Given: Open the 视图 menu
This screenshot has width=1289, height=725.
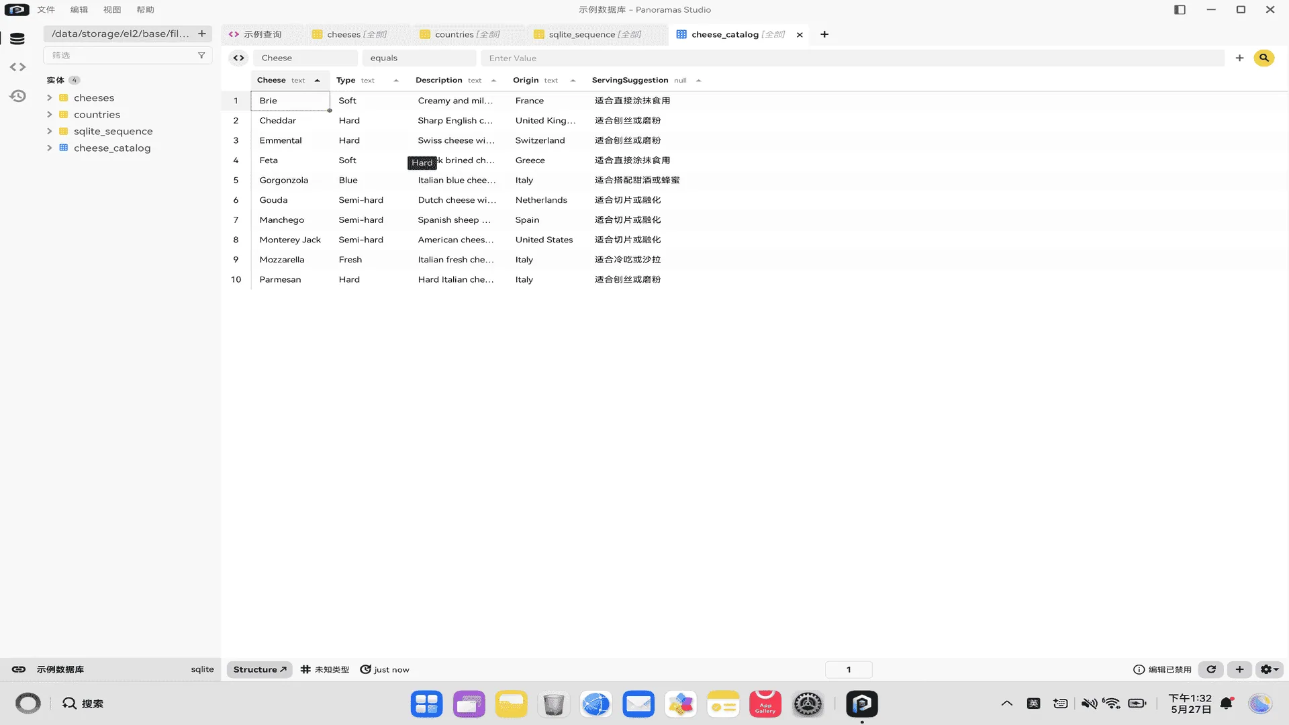Looking at the screenshot, I should click(x=112, y=9).
